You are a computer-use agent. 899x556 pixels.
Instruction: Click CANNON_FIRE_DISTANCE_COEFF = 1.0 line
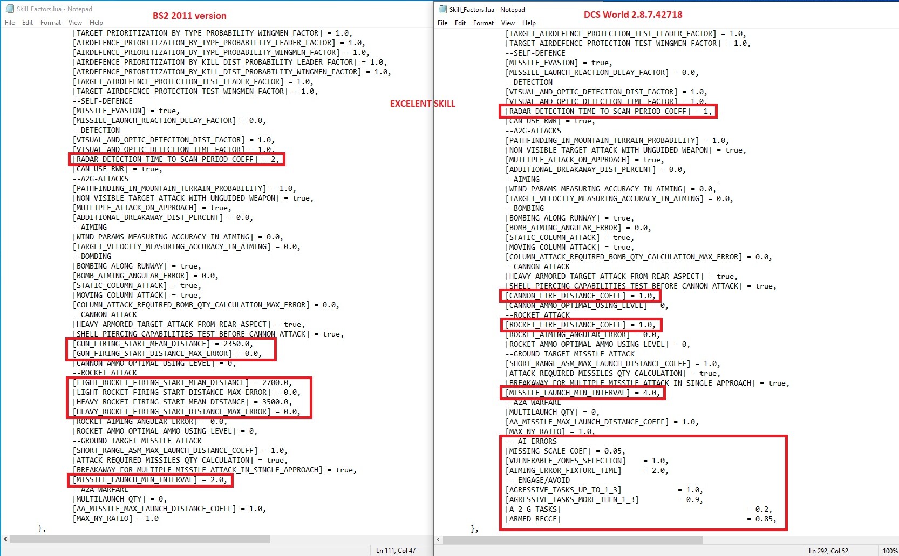click(581, 296)
